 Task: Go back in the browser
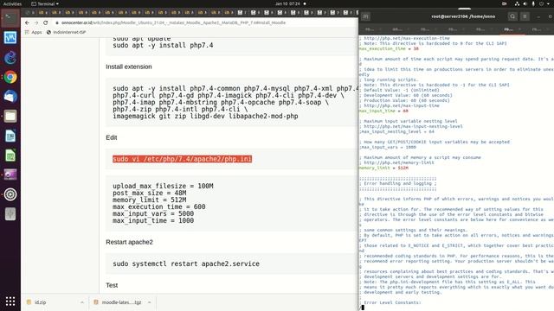[27, 22]
